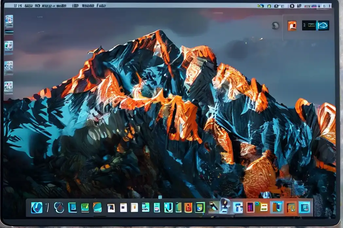Viewport: 343px width, 228px height.
Task: Click the gray round dial icon near top right
Action: pyautogui.click(x=275, y=26)
